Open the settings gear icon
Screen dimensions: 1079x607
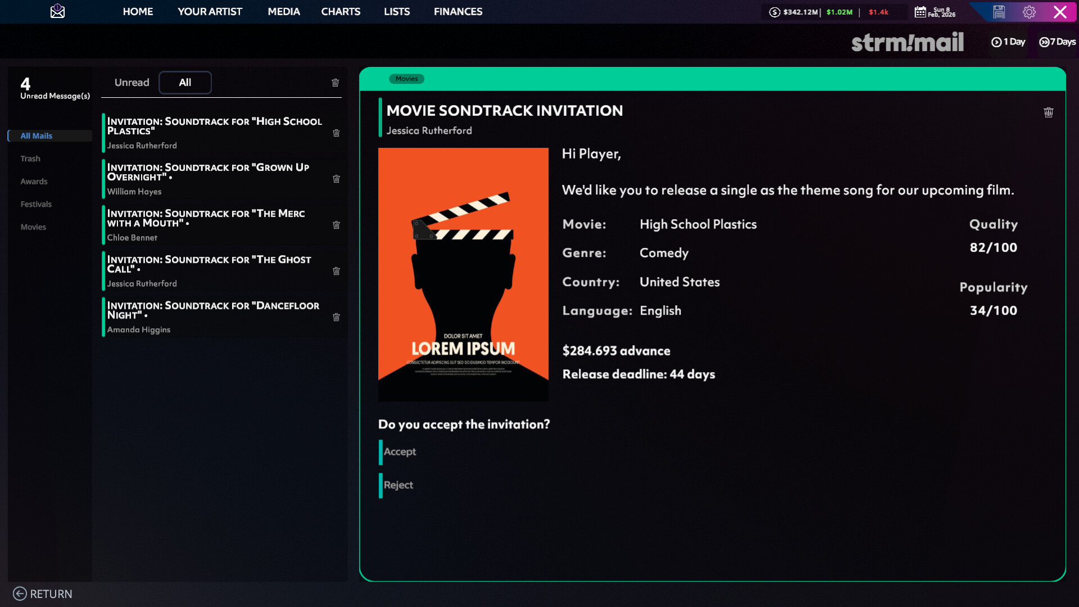coord(1029,12)
